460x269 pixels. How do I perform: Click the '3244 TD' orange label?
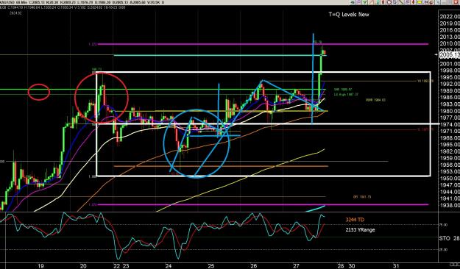pyautogui.click(x=355, y=220)
